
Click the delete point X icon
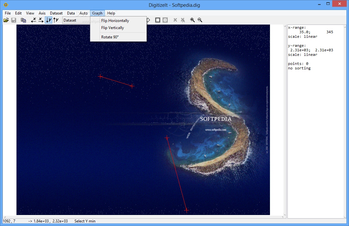coord(175,20)
